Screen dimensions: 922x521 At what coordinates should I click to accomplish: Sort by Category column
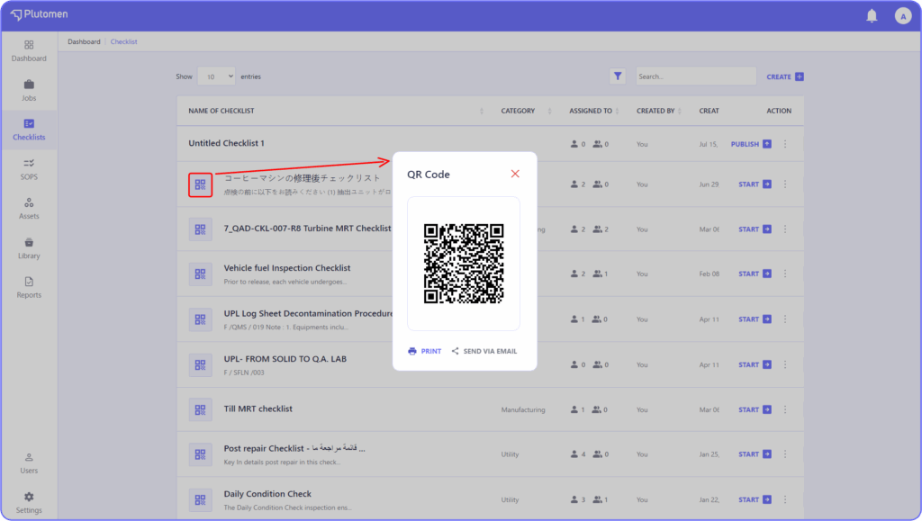(x=550, y=111)
